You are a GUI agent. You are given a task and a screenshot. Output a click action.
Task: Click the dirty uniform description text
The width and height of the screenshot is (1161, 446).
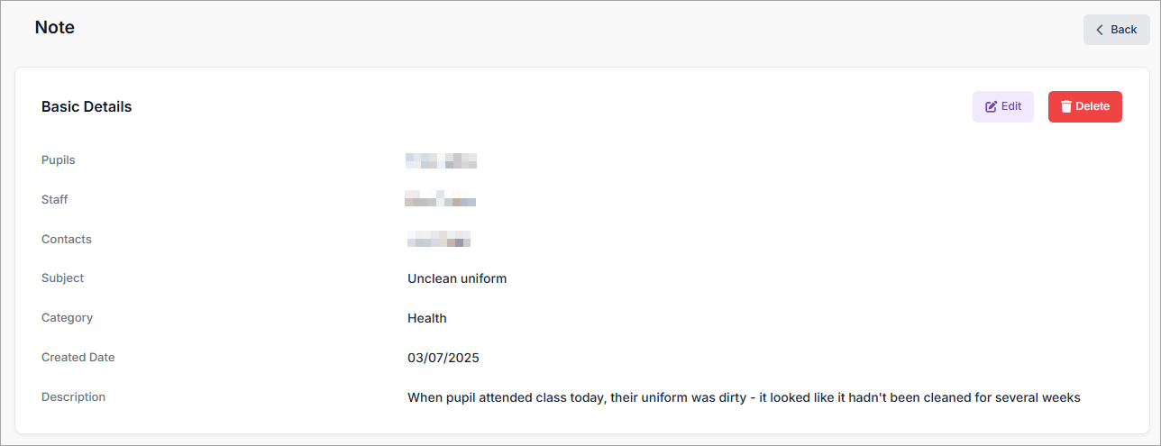(x=744, y=397)
